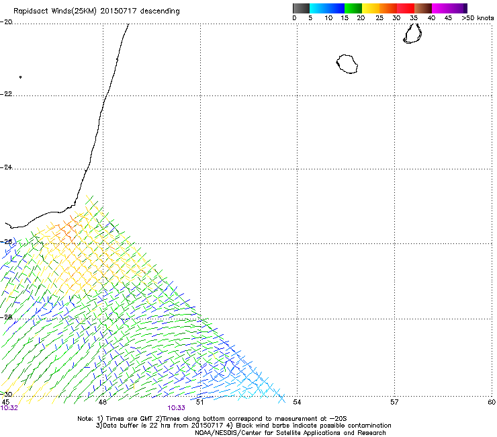Click the '-24' latitude axis label
Screen dimensions: 497x437
(6, 167)
